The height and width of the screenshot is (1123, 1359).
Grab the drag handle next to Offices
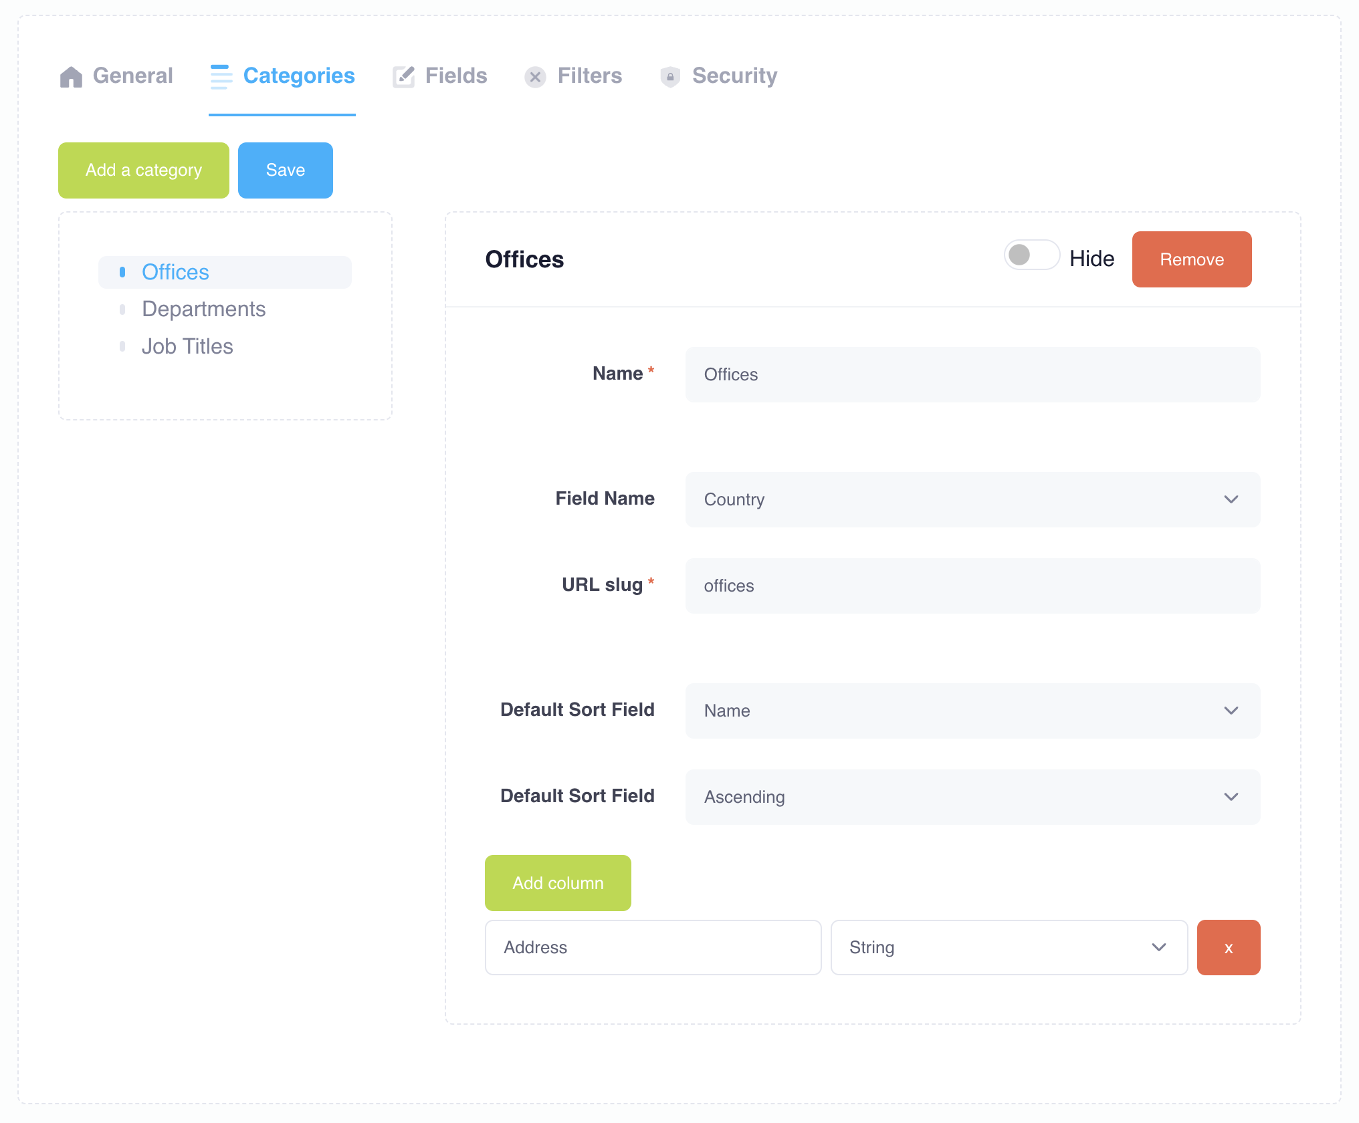pos(122,272)
